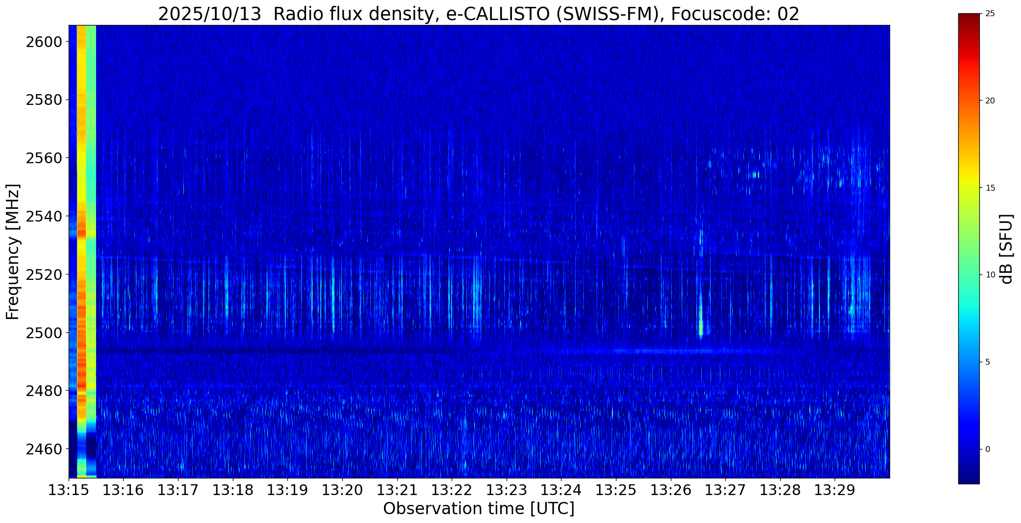Click the 2560 frequency tick label
1021x523 pixels.
coord(44,158)
